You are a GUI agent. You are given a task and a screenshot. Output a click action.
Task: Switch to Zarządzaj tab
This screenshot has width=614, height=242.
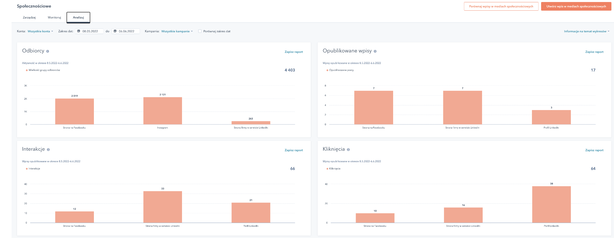29,17
